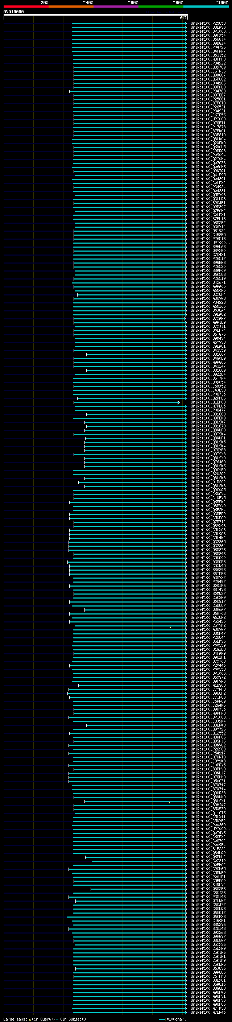Click the red 20% identity legend segment
This screenshot has width=232, height=1022.
click(x=26, y=7)
